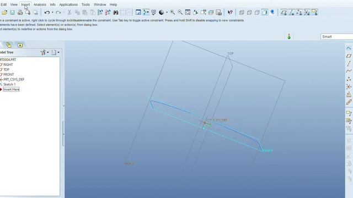Click the Datum Curve tool icon
Image resolution: width=353 pixels, height=198 pixels.
[x=349, y=71]
